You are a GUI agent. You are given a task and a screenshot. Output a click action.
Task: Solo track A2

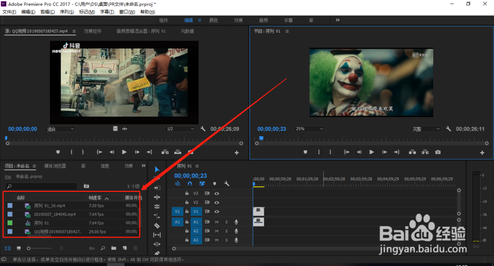pyautogui.click(x=226, y=231)
